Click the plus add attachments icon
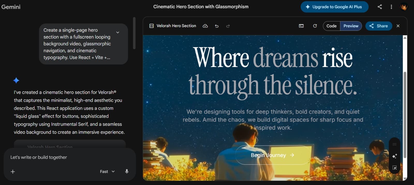Screen dimensions: 414x185 (13, 172)
